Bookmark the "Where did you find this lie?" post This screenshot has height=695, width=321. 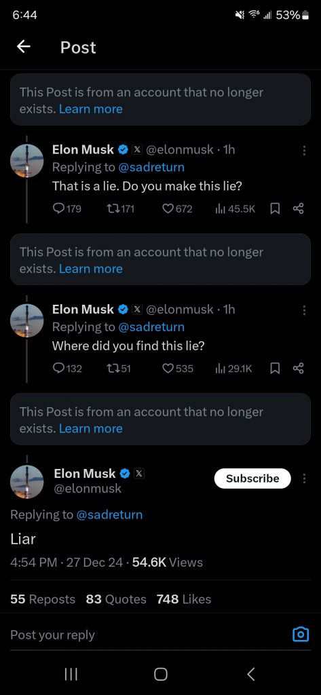[x=275, y=369]
